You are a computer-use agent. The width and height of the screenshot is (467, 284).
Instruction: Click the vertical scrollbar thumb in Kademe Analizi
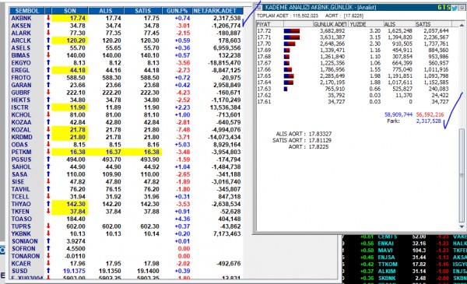pyautogui.click(x=462, y=176)
